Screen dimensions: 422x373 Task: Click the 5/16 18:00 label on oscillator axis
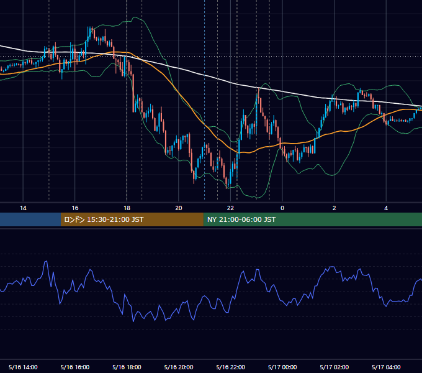tap(127, 367)
